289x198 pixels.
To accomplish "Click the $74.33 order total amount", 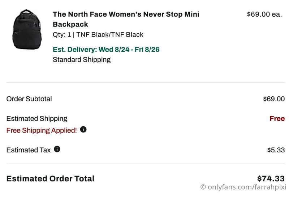I will click(271, 178).
